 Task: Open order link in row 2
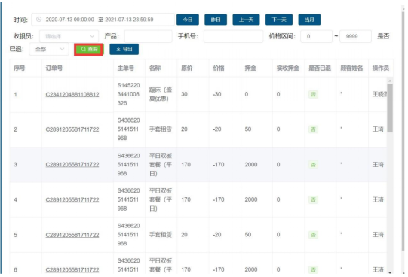coord(72,129)
